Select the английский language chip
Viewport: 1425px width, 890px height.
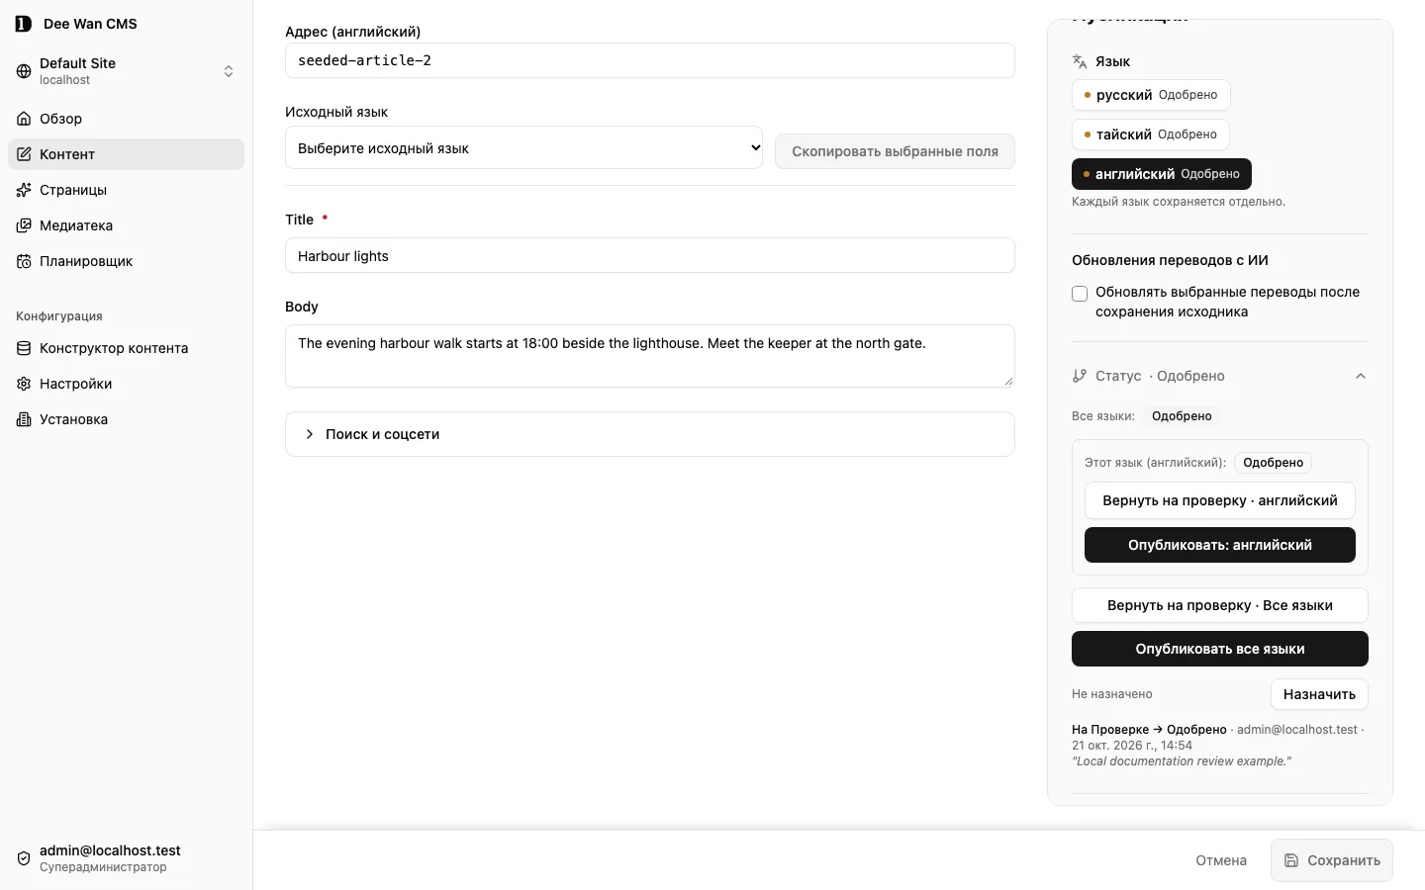tap(1162, 174)
